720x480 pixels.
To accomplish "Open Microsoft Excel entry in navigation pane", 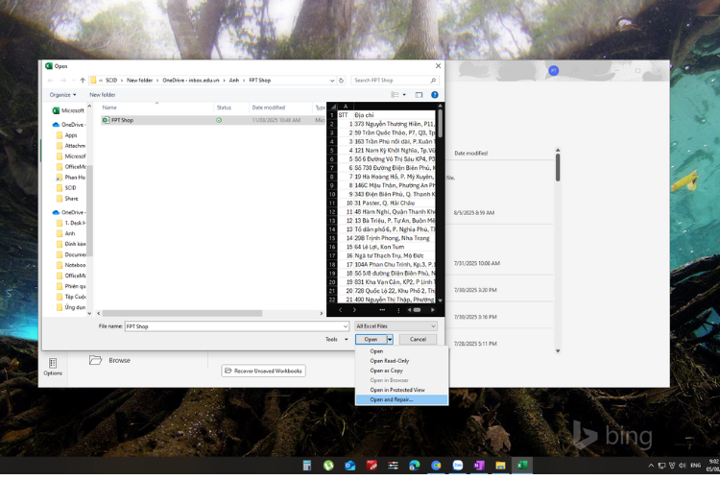I will click(68, 110).
